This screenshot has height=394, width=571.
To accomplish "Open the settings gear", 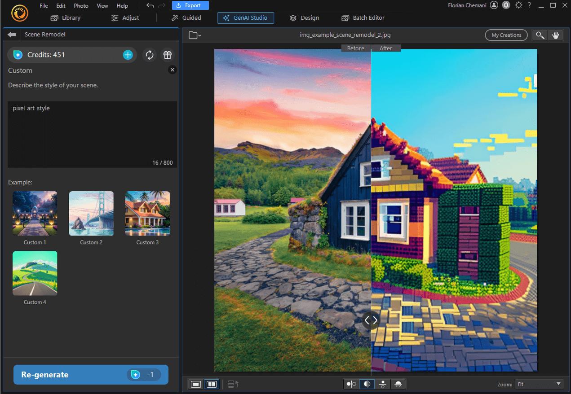I will (518, 5).
